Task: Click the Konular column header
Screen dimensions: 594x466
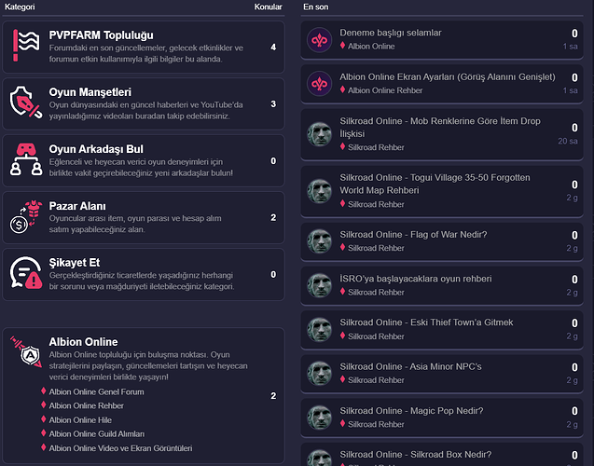Action: (269, 7)
